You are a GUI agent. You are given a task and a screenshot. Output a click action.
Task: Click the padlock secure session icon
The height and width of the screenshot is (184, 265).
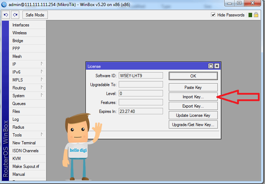(x=256, y=15)
